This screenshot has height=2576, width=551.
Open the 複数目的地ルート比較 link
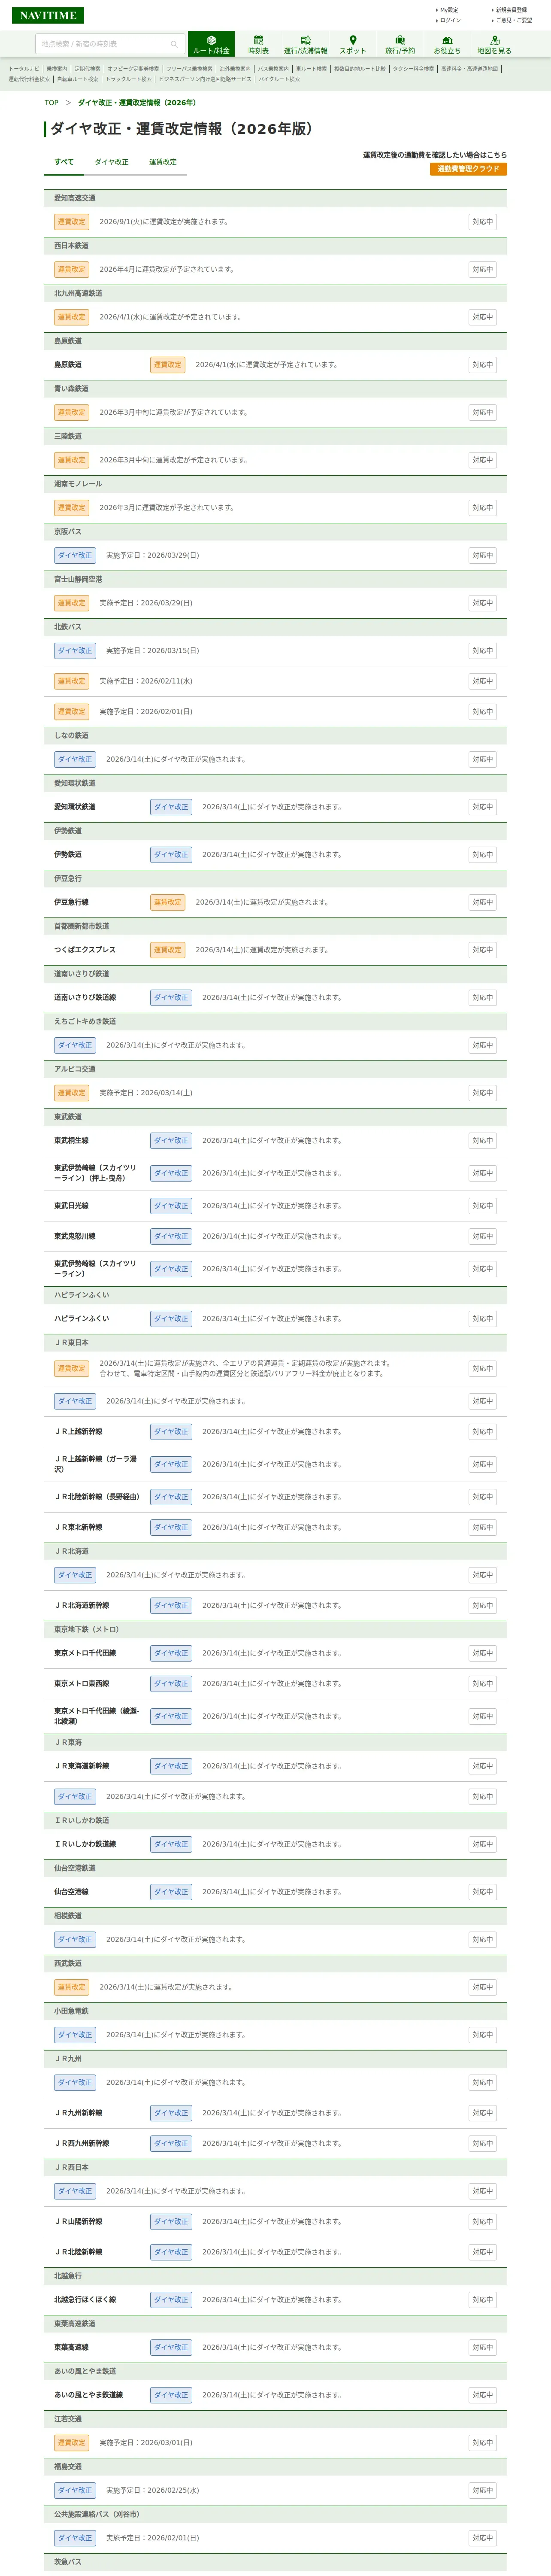tap(359, 69)
